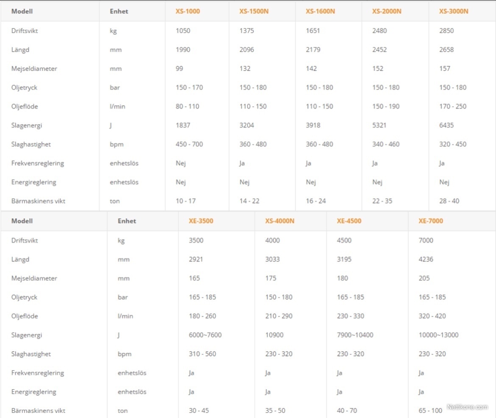Viewport: 496px width, 418px height.
Task: Select the XS-1000 Driftsvikt value 1050
Action: click(x=183, y=30)
